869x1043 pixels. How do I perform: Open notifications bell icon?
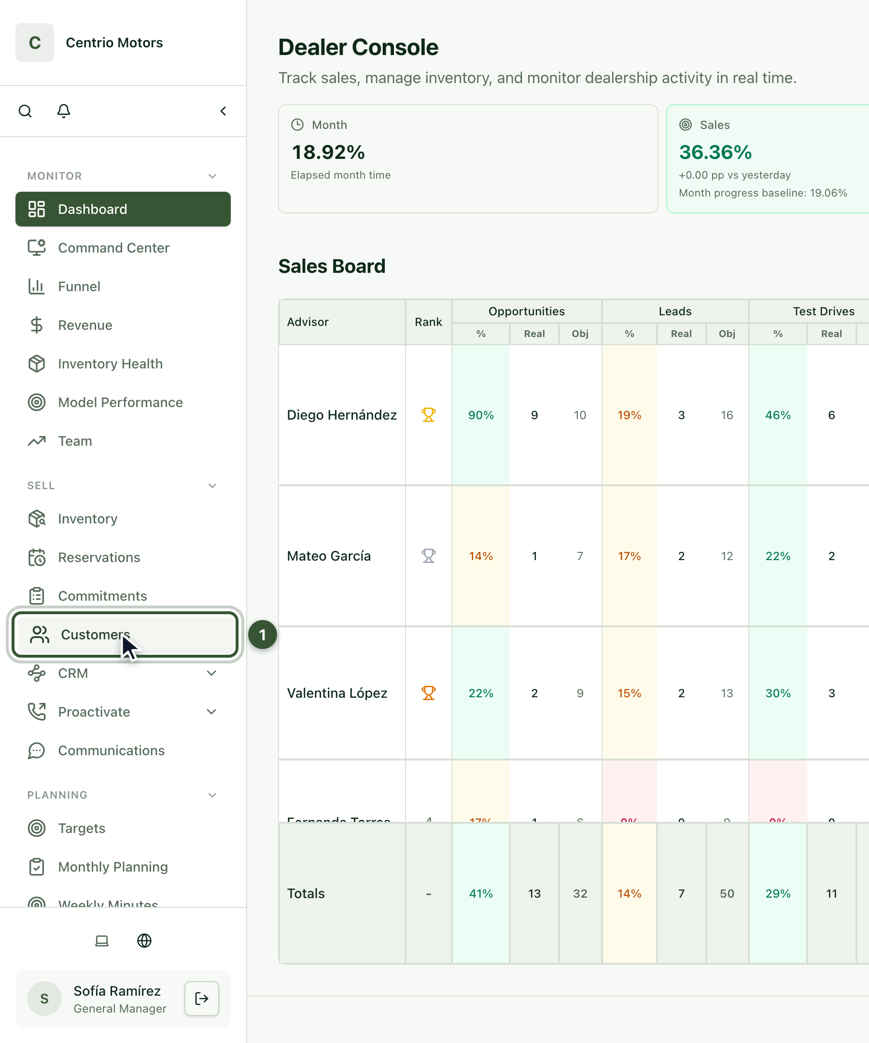(64, 111)
